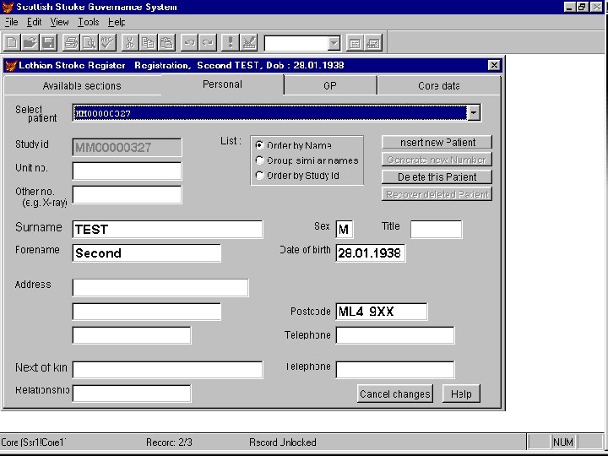Click the Open folder toolbar icon
Image resolution: width=608 pixels, height=456 pixels.
point(30,42)
